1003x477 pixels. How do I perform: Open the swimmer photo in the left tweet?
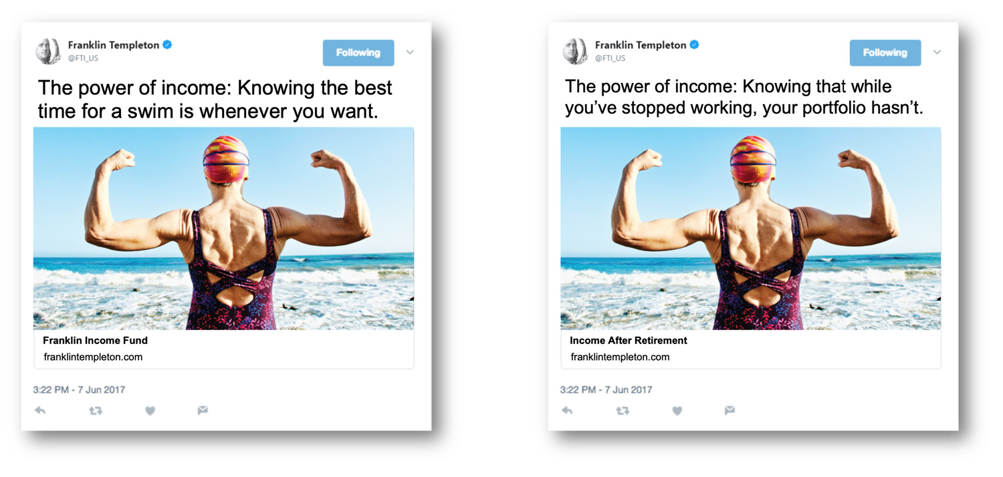click(x=223, y=228)
